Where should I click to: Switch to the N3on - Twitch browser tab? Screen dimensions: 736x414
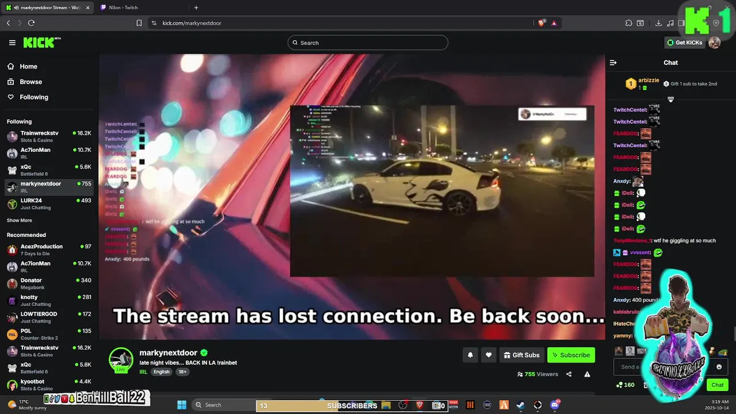(143, 7)
